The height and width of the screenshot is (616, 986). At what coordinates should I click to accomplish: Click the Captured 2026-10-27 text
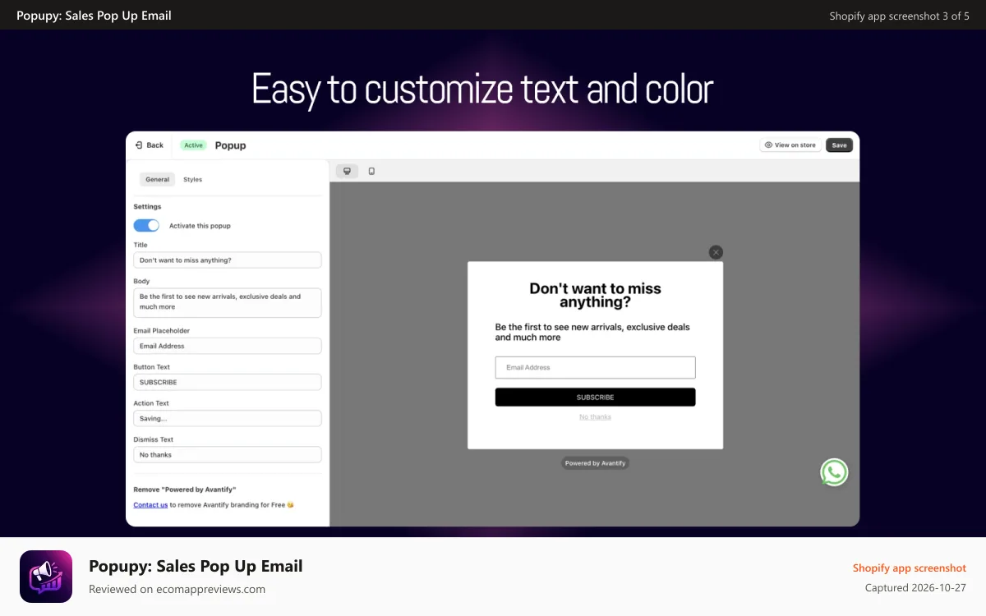click(915, 588)
